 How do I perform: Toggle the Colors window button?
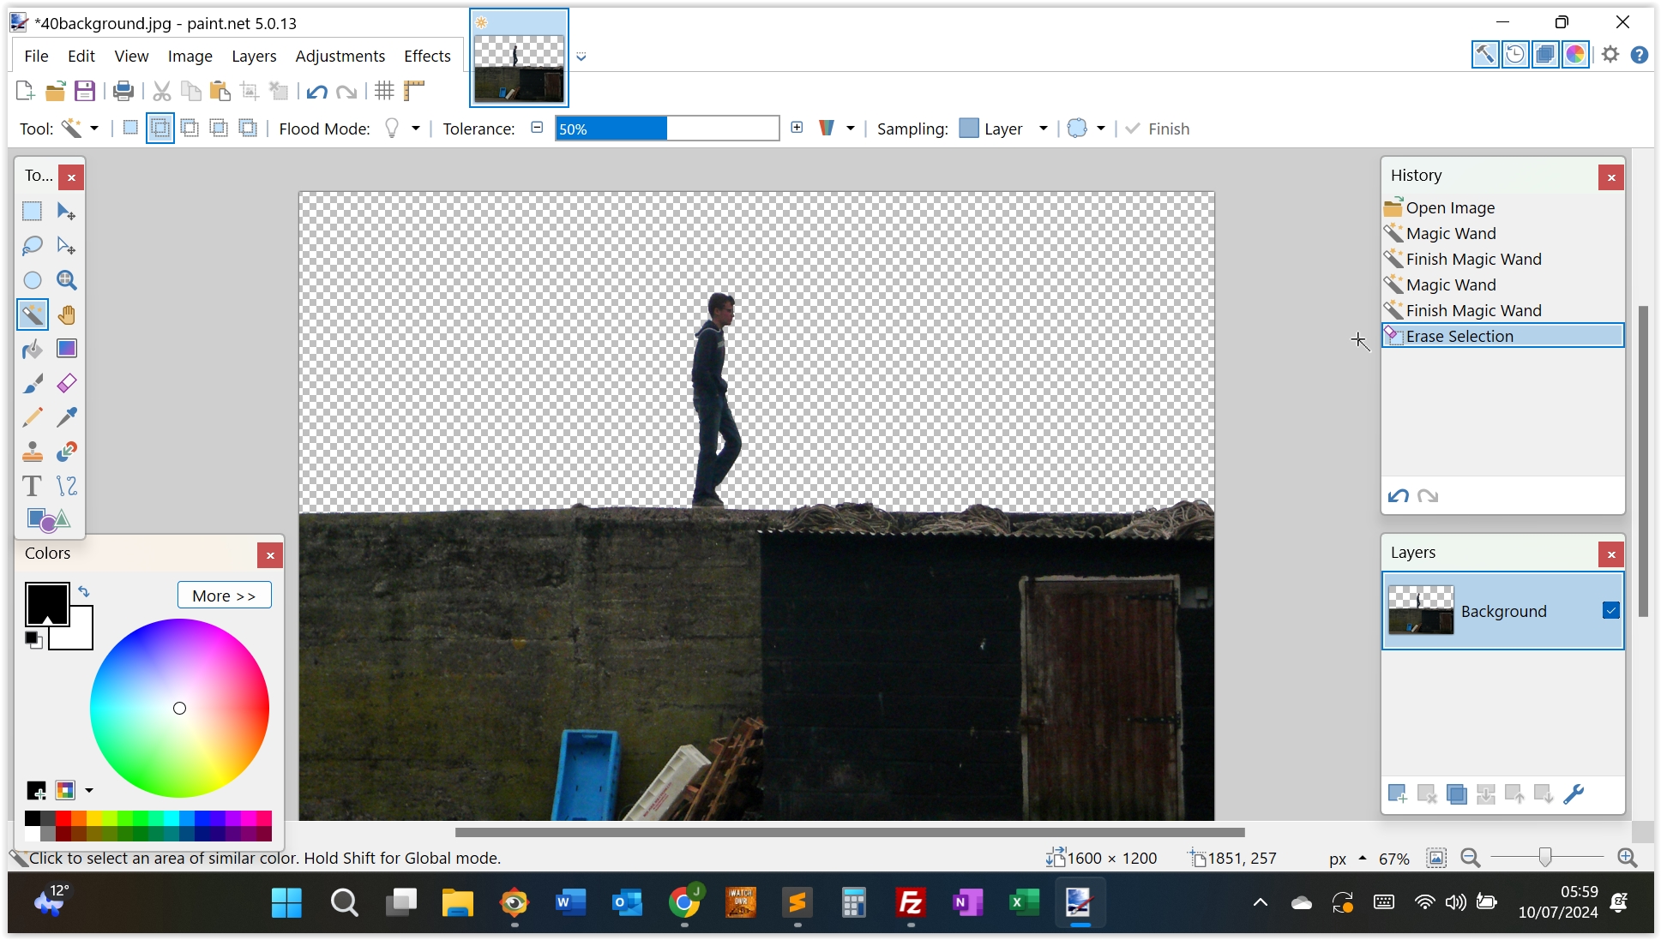click(x=1575, y=55)
